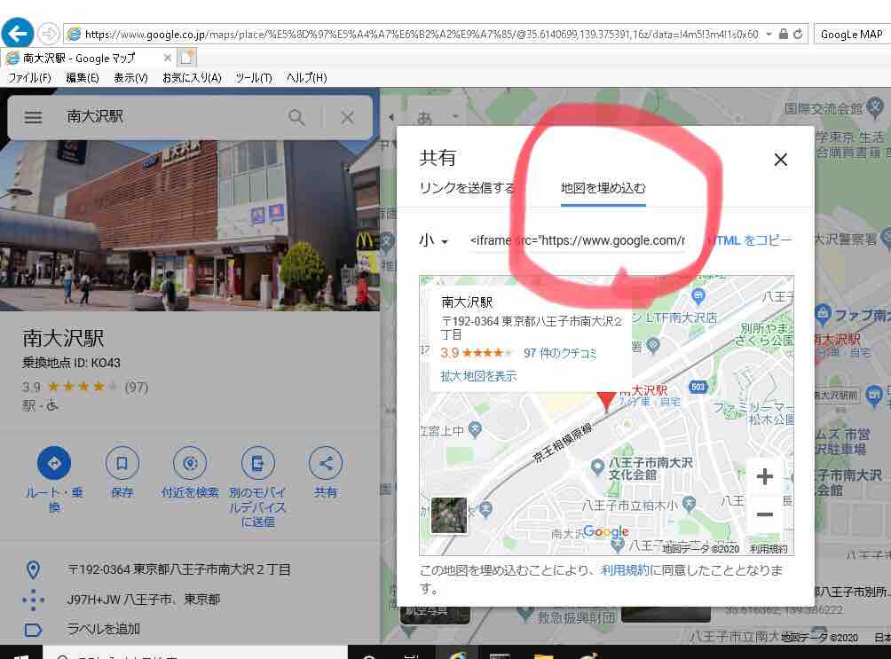This screenshot has height=659, width=891.
Task: Open the お気に入り(A) menu
Action: tap(192, 78)
